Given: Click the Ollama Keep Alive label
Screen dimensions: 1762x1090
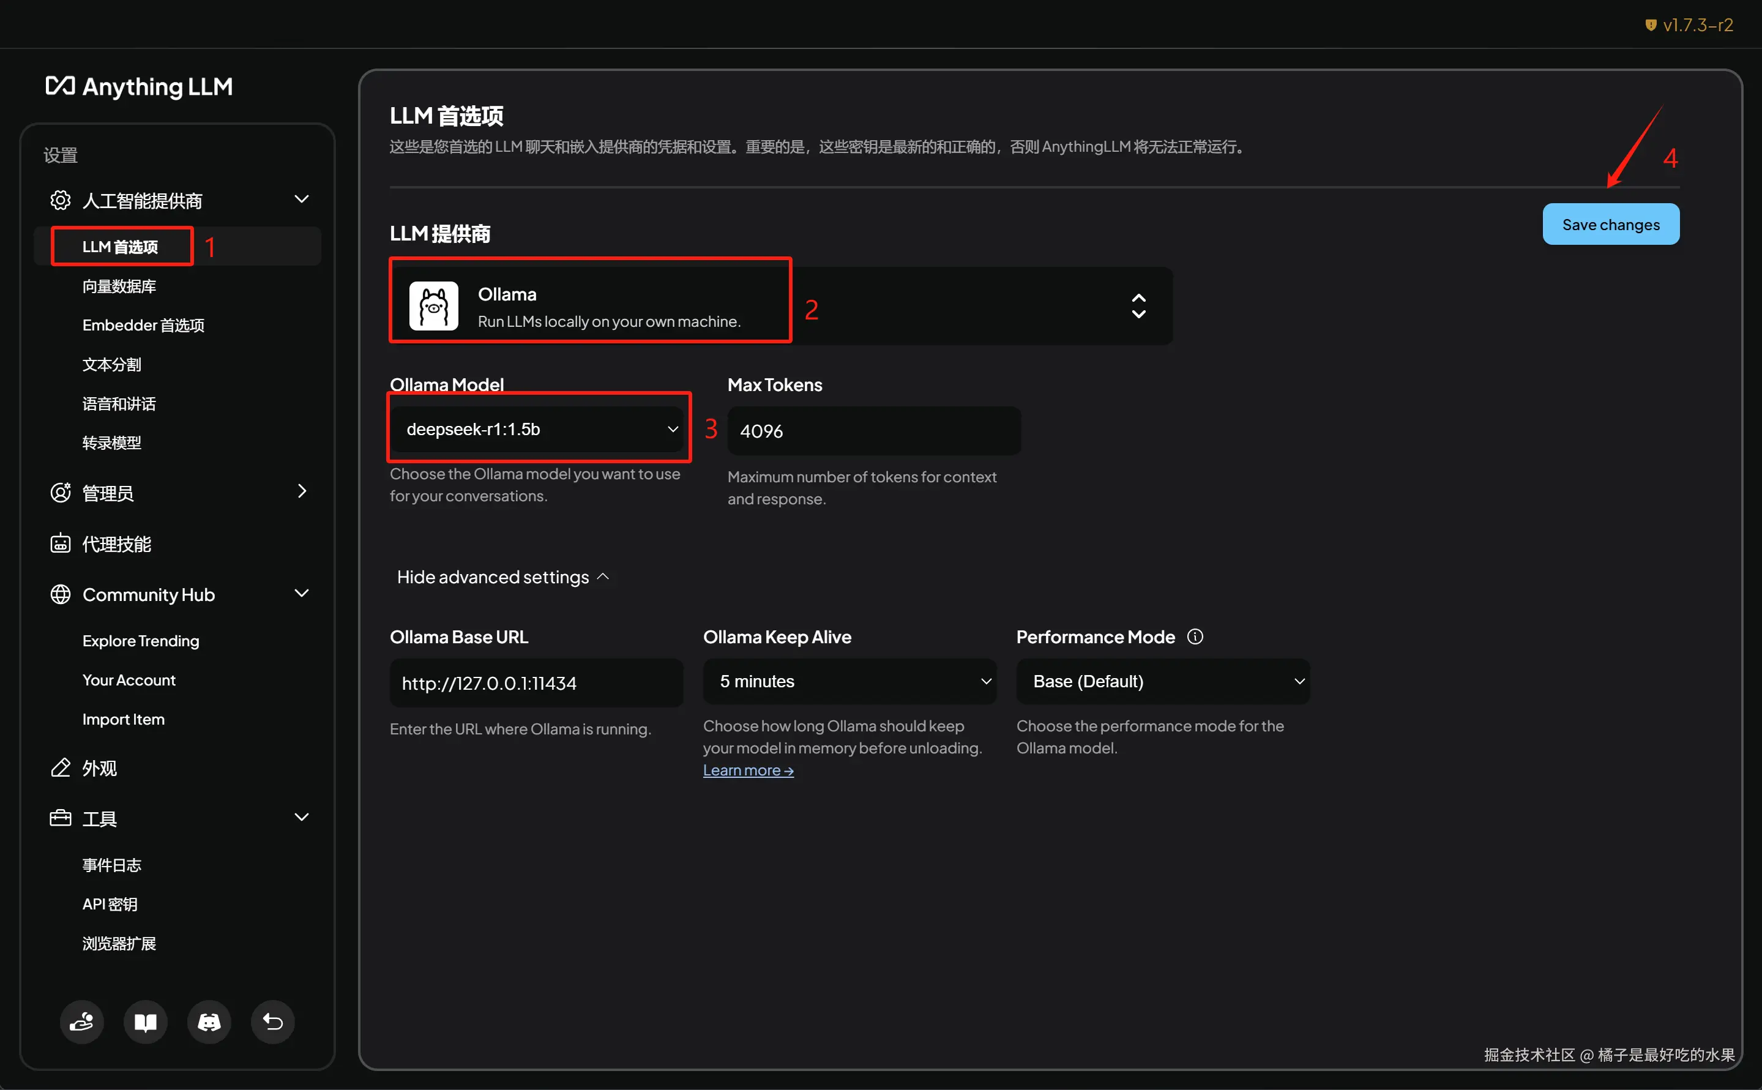Looking at the screenshot, I should pyautogui.click(x=777, y=636).
